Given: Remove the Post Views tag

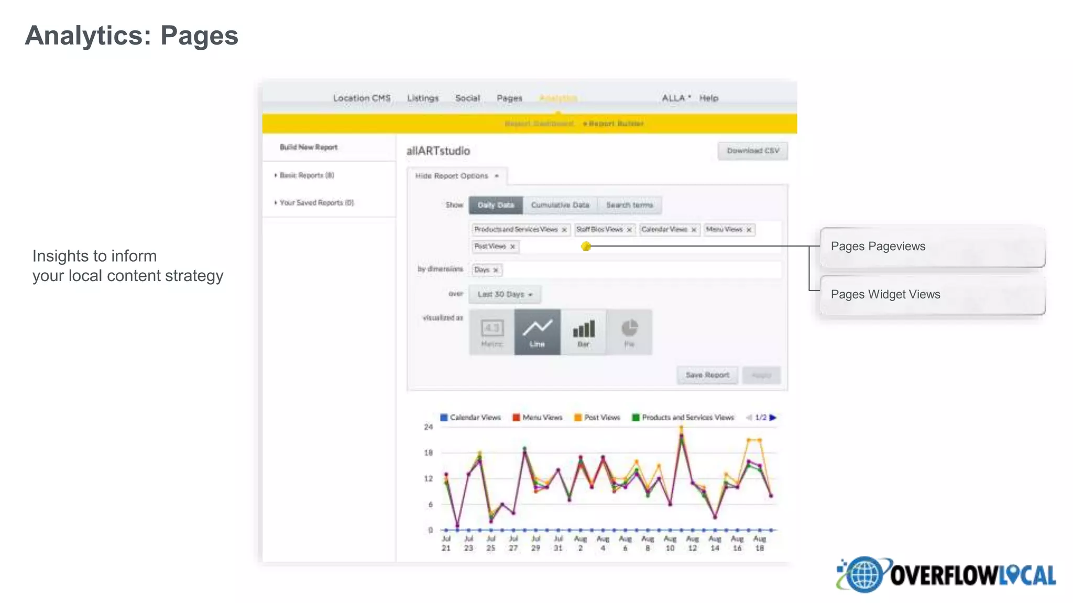Looking at the screenshot, I should pos(513,247).
